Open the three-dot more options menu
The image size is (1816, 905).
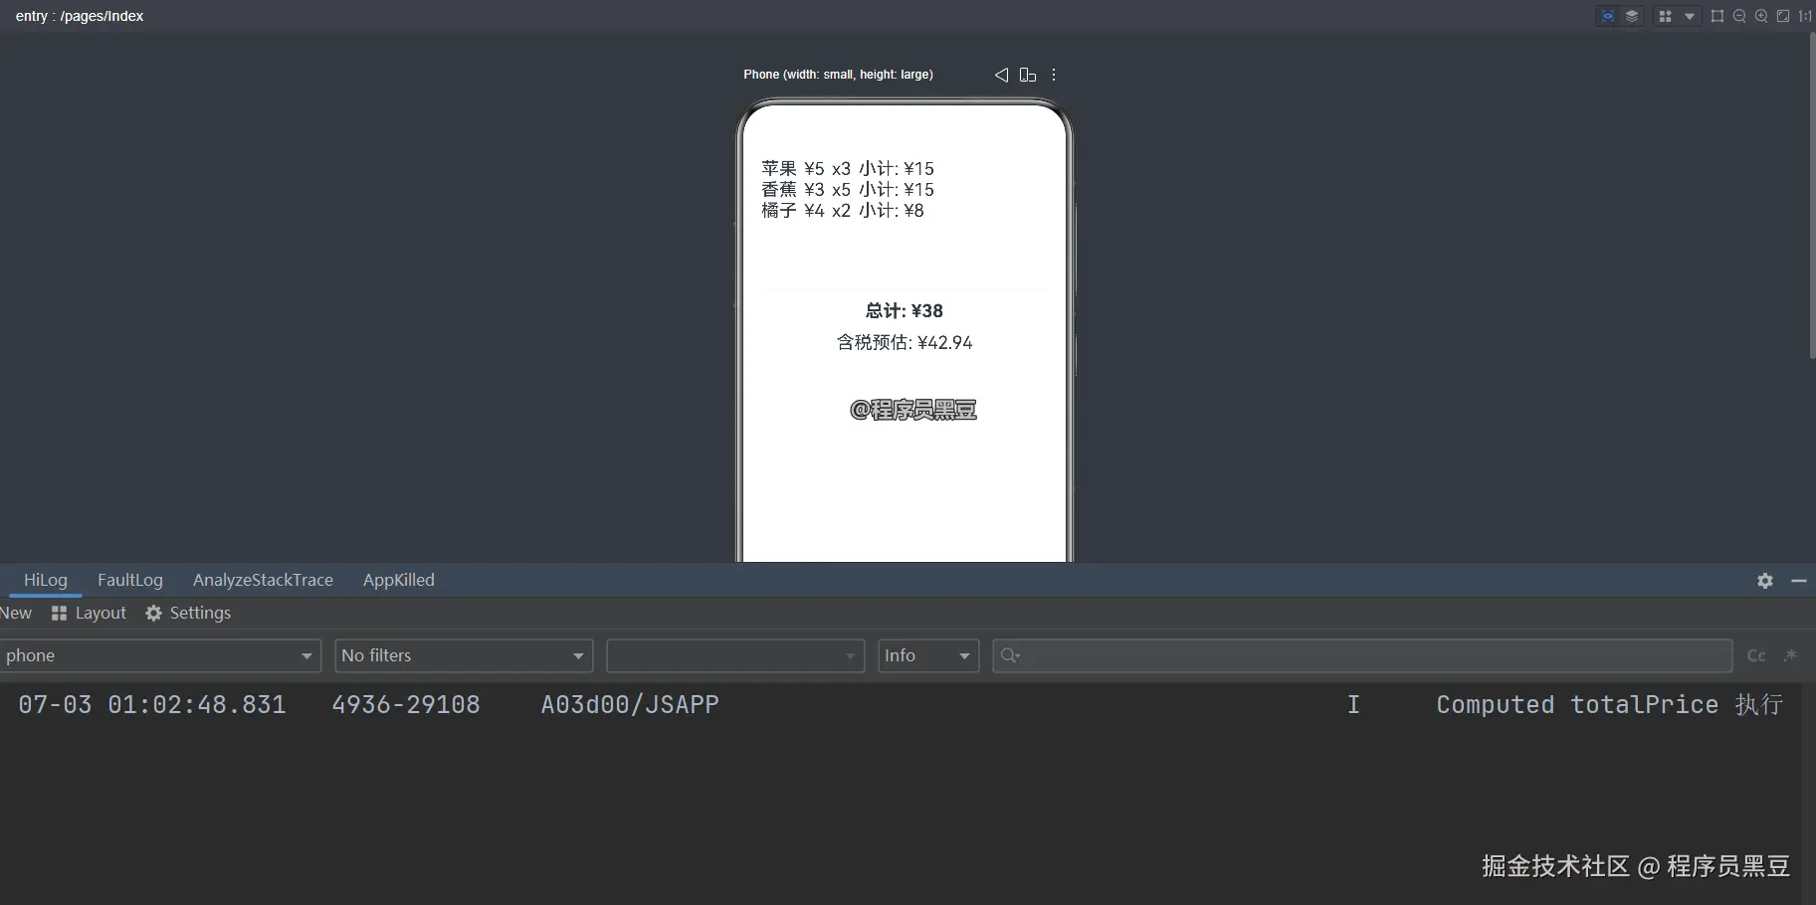point(1054,75)
